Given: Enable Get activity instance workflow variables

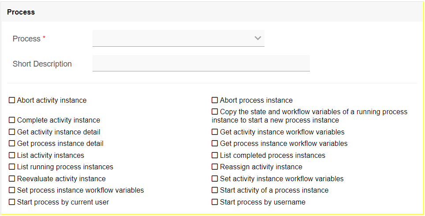Looking at the screenshot, I should tap(215, 132).
